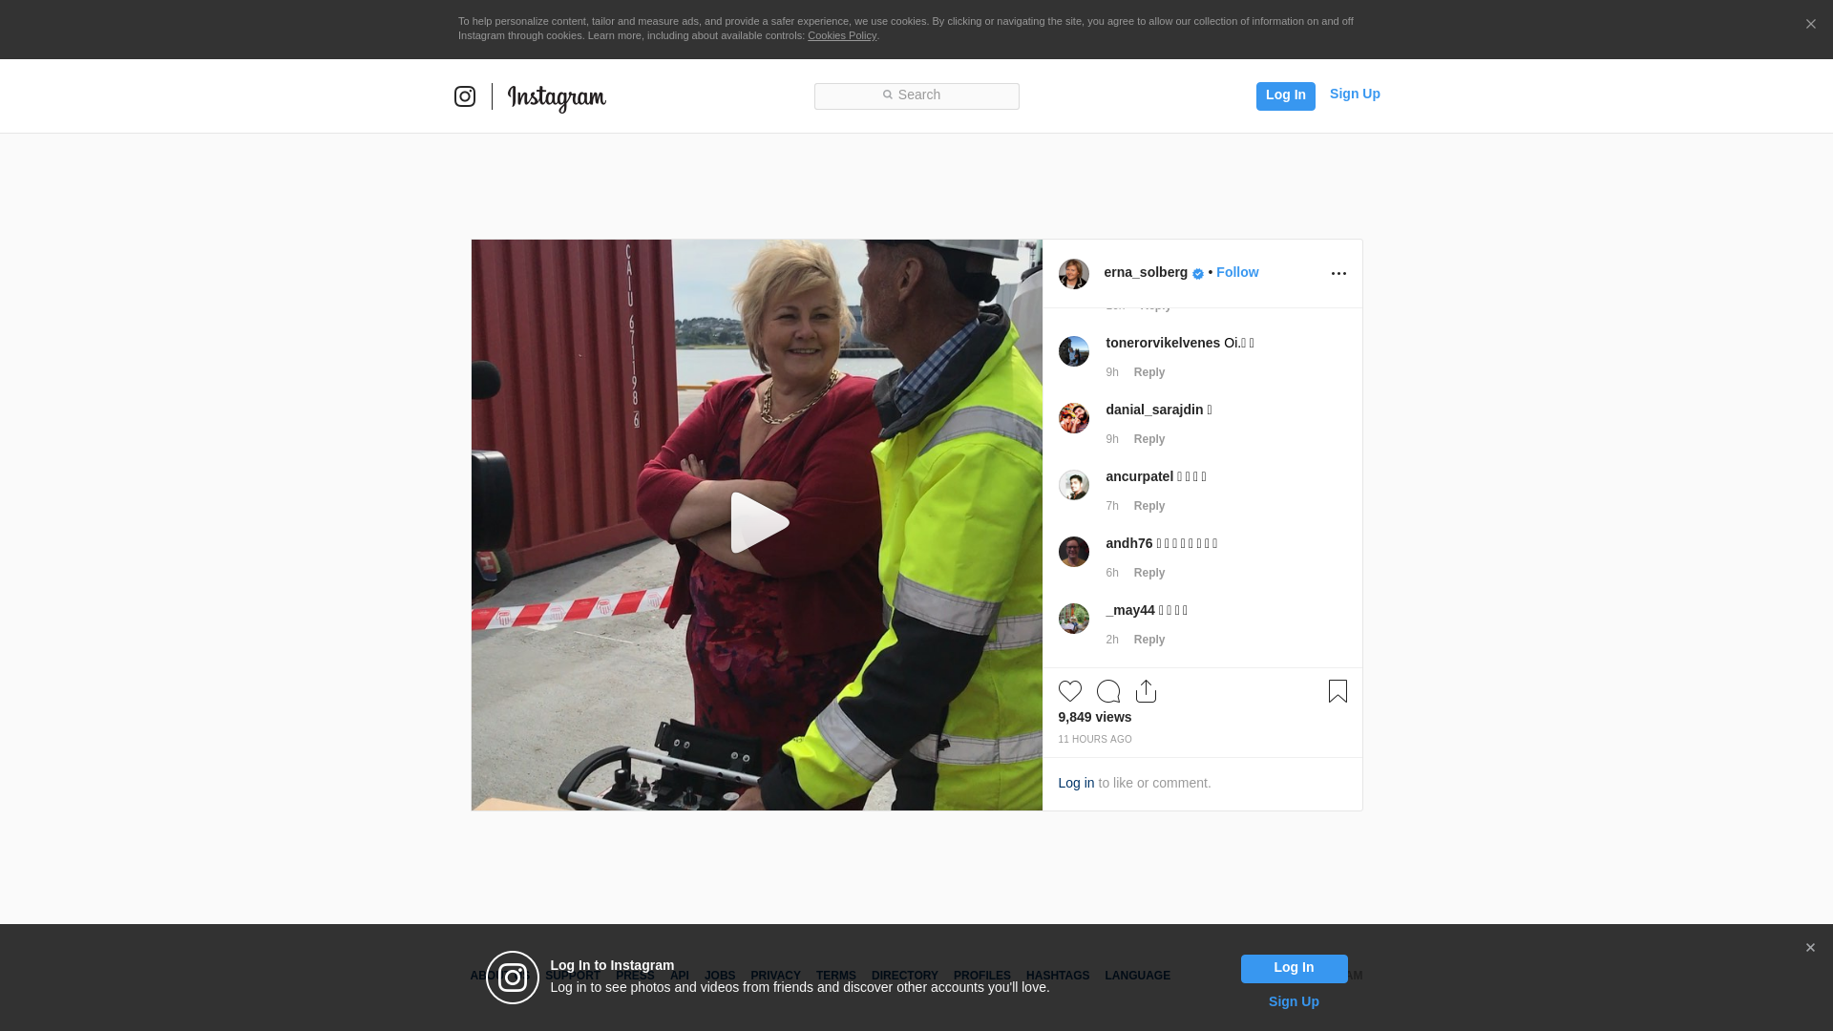The image size is (1833, 1031).
Task: Click the Instagram icon in bottom banner
Action: (513, 978)
